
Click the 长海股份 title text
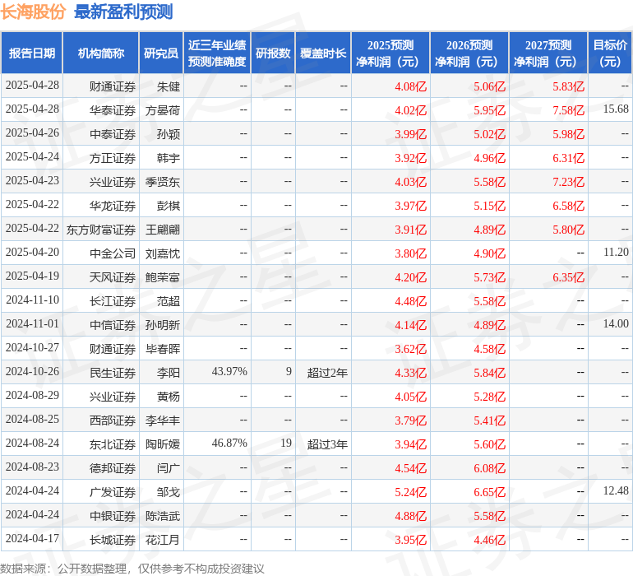[33, 12]
